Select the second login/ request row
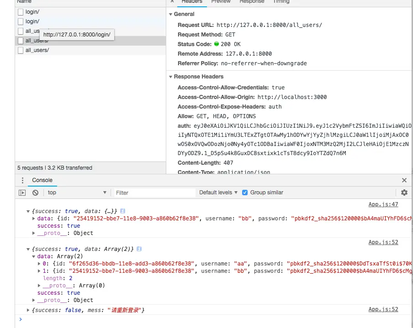The image size is (413, 328). click(x=90, y=21)
